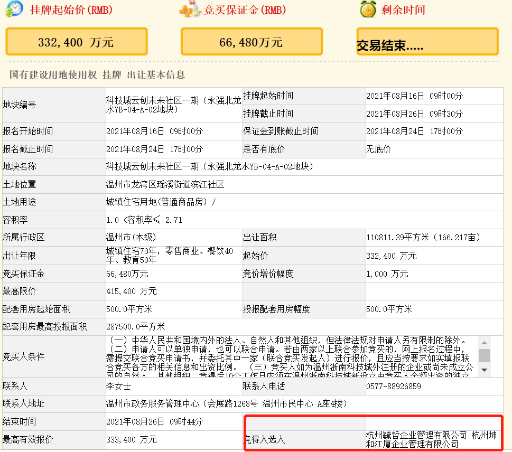Click the 报名开始时间 label
This screenshot has height=452, width=512.
(x=27, y=131)
